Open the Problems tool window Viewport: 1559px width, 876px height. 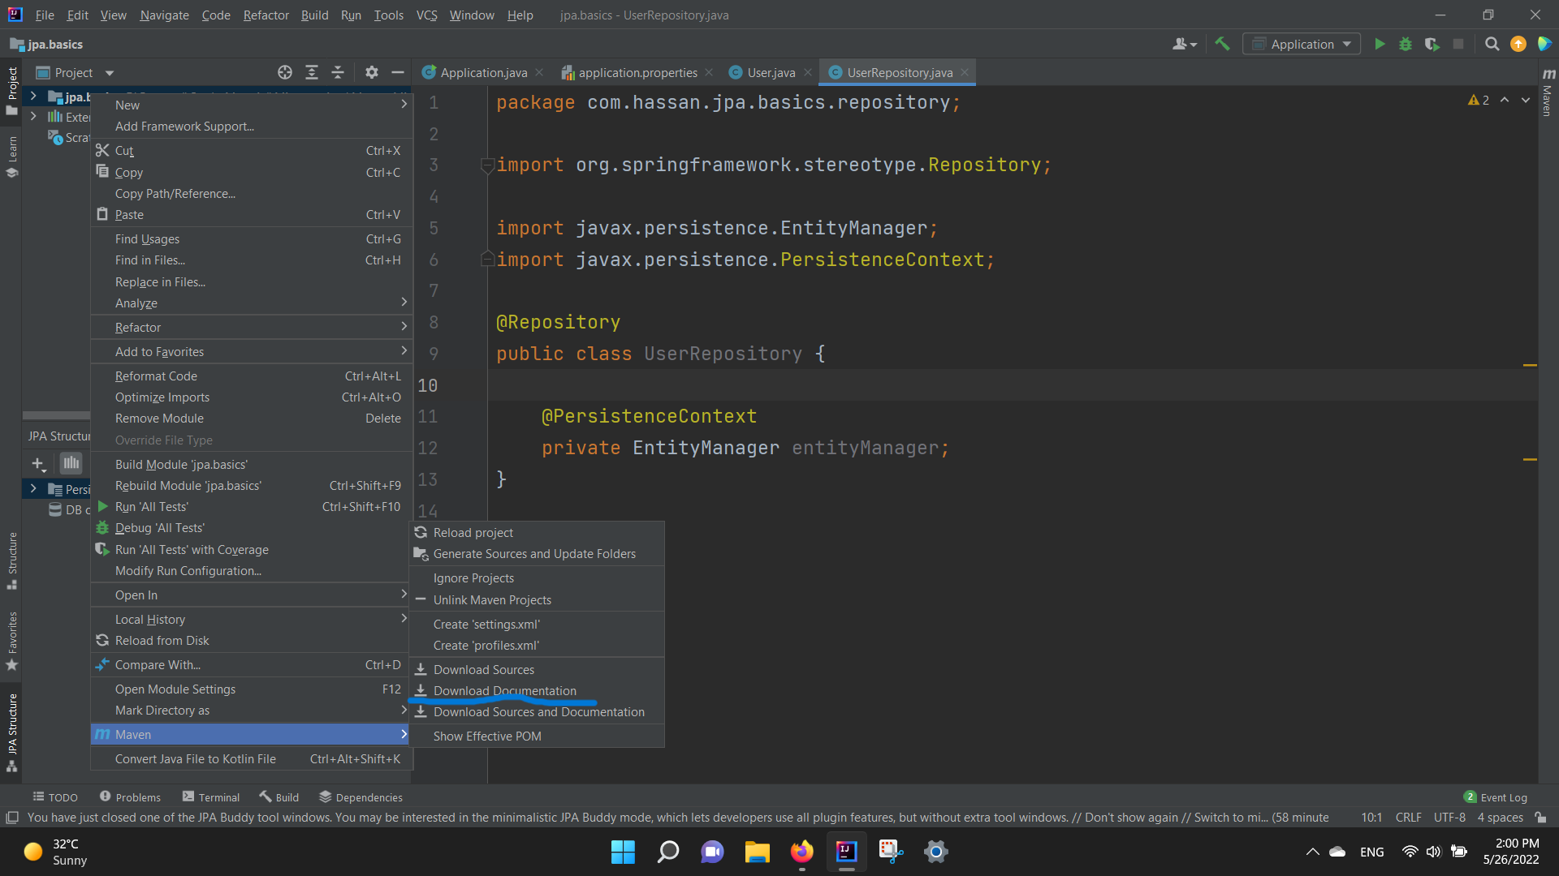(130, 797)
